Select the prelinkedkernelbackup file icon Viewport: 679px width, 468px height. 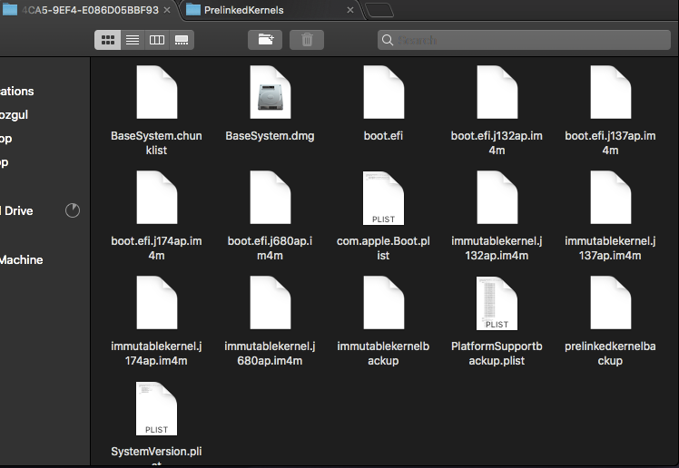[x=611, y=302]
